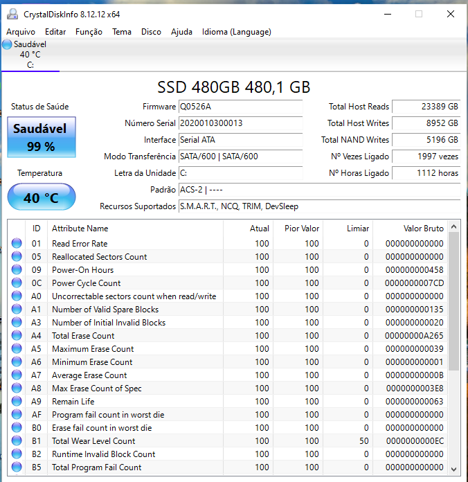Viewport: 468px width, 482px height.
Task: Click the Firmware field Q0526A
Action: coord(240,107)
